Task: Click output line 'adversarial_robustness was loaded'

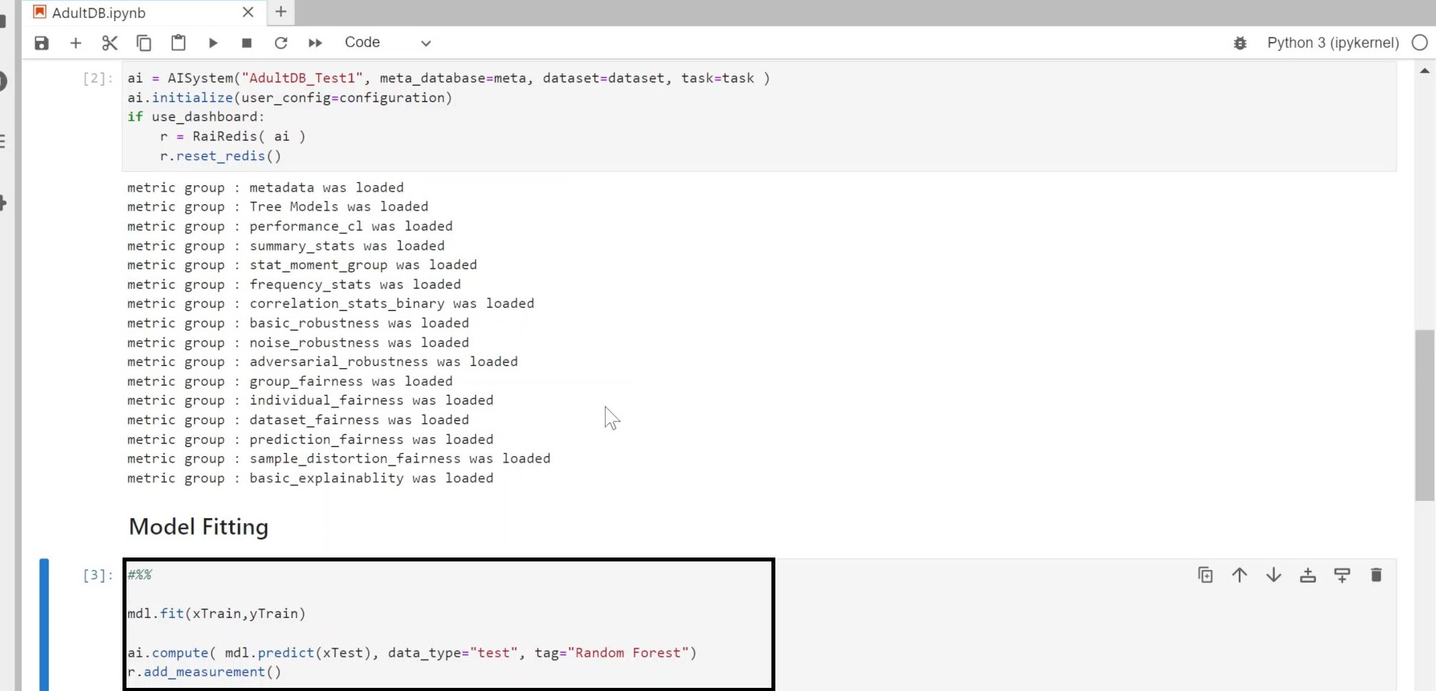Action: pyautogui.click(x=323, y=361)
